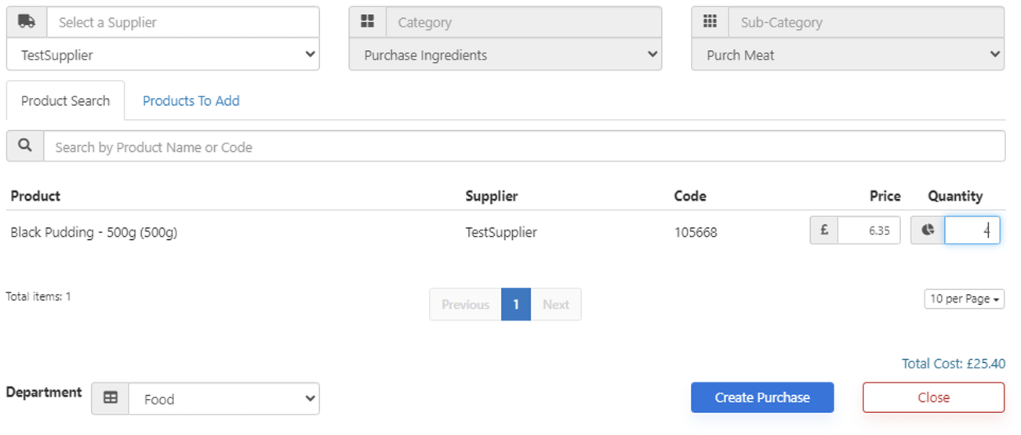1021x435 pixels.
Task: Click the Sub-Category grid icon
Action: 710,22
